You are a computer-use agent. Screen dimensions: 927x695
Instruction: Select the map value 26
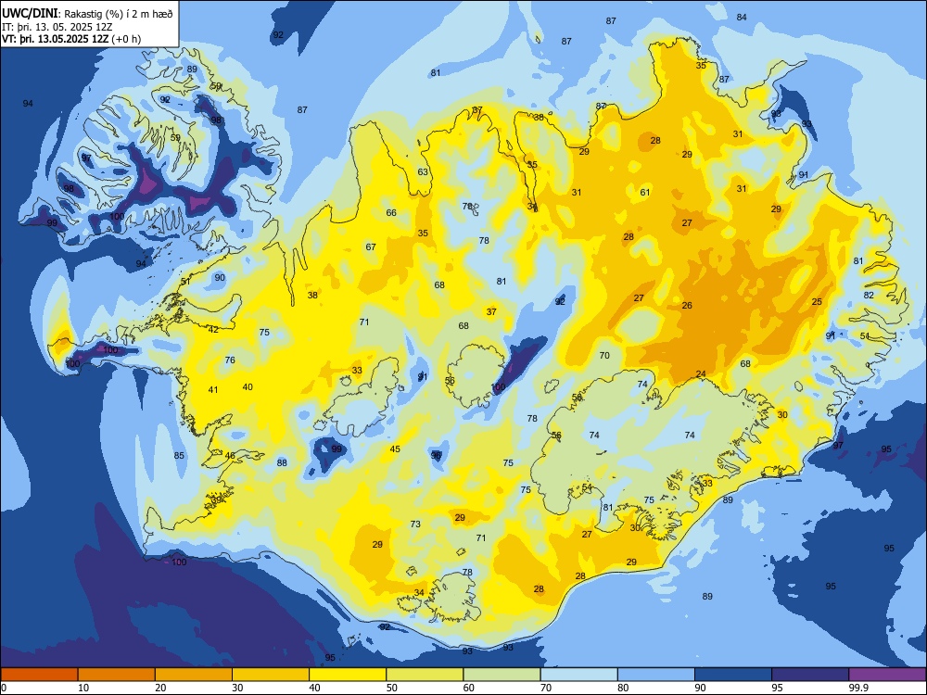(687, 306)
